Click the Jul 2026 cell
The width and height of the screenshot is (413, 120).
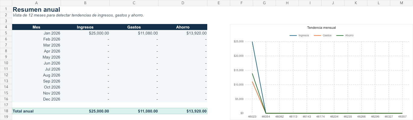[x=36, y=69]
